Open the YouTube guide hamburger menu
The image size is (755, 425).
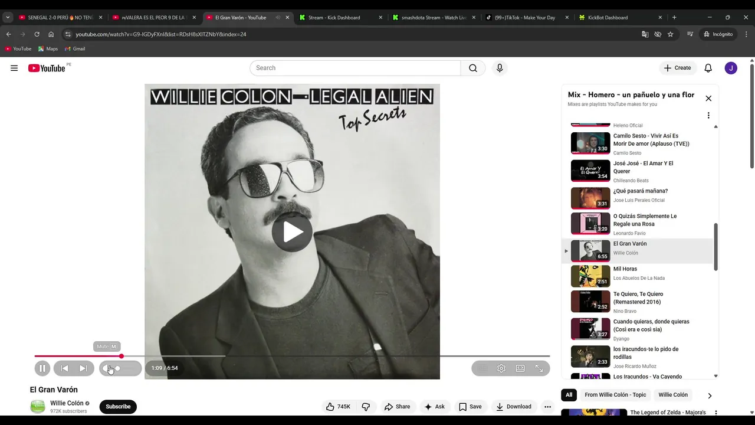(14, 68)
